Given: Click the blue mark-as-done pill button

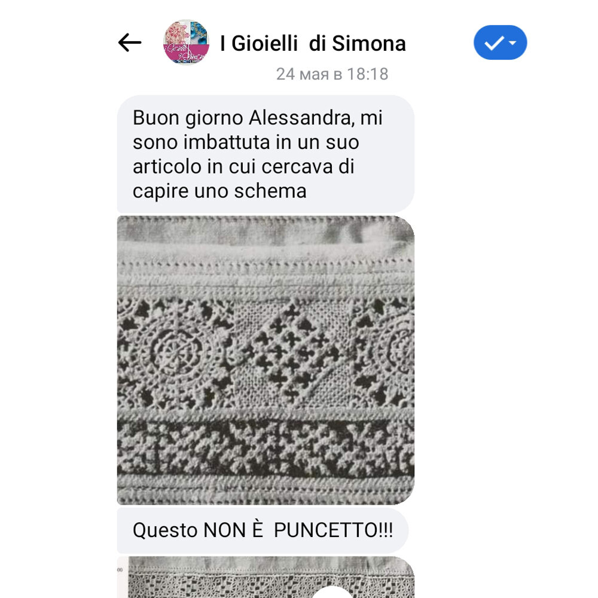Looking at the screenshot, I should pyautogui.click(x=500, y=42).
